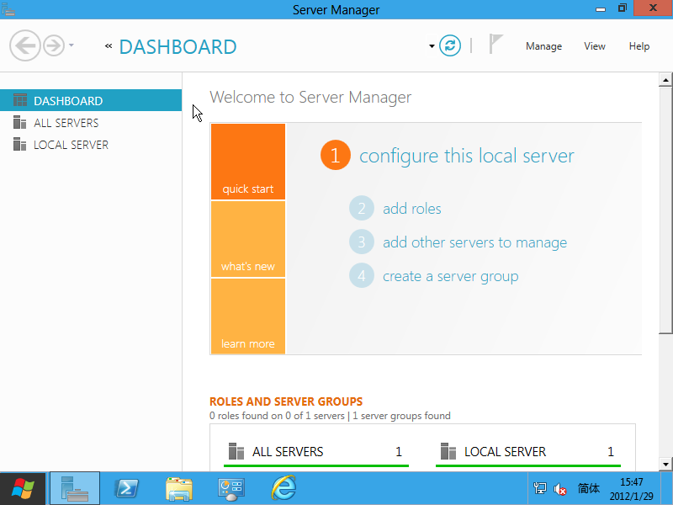Select the learn more tile
The image size is (673, 505).
pos(248,316)
